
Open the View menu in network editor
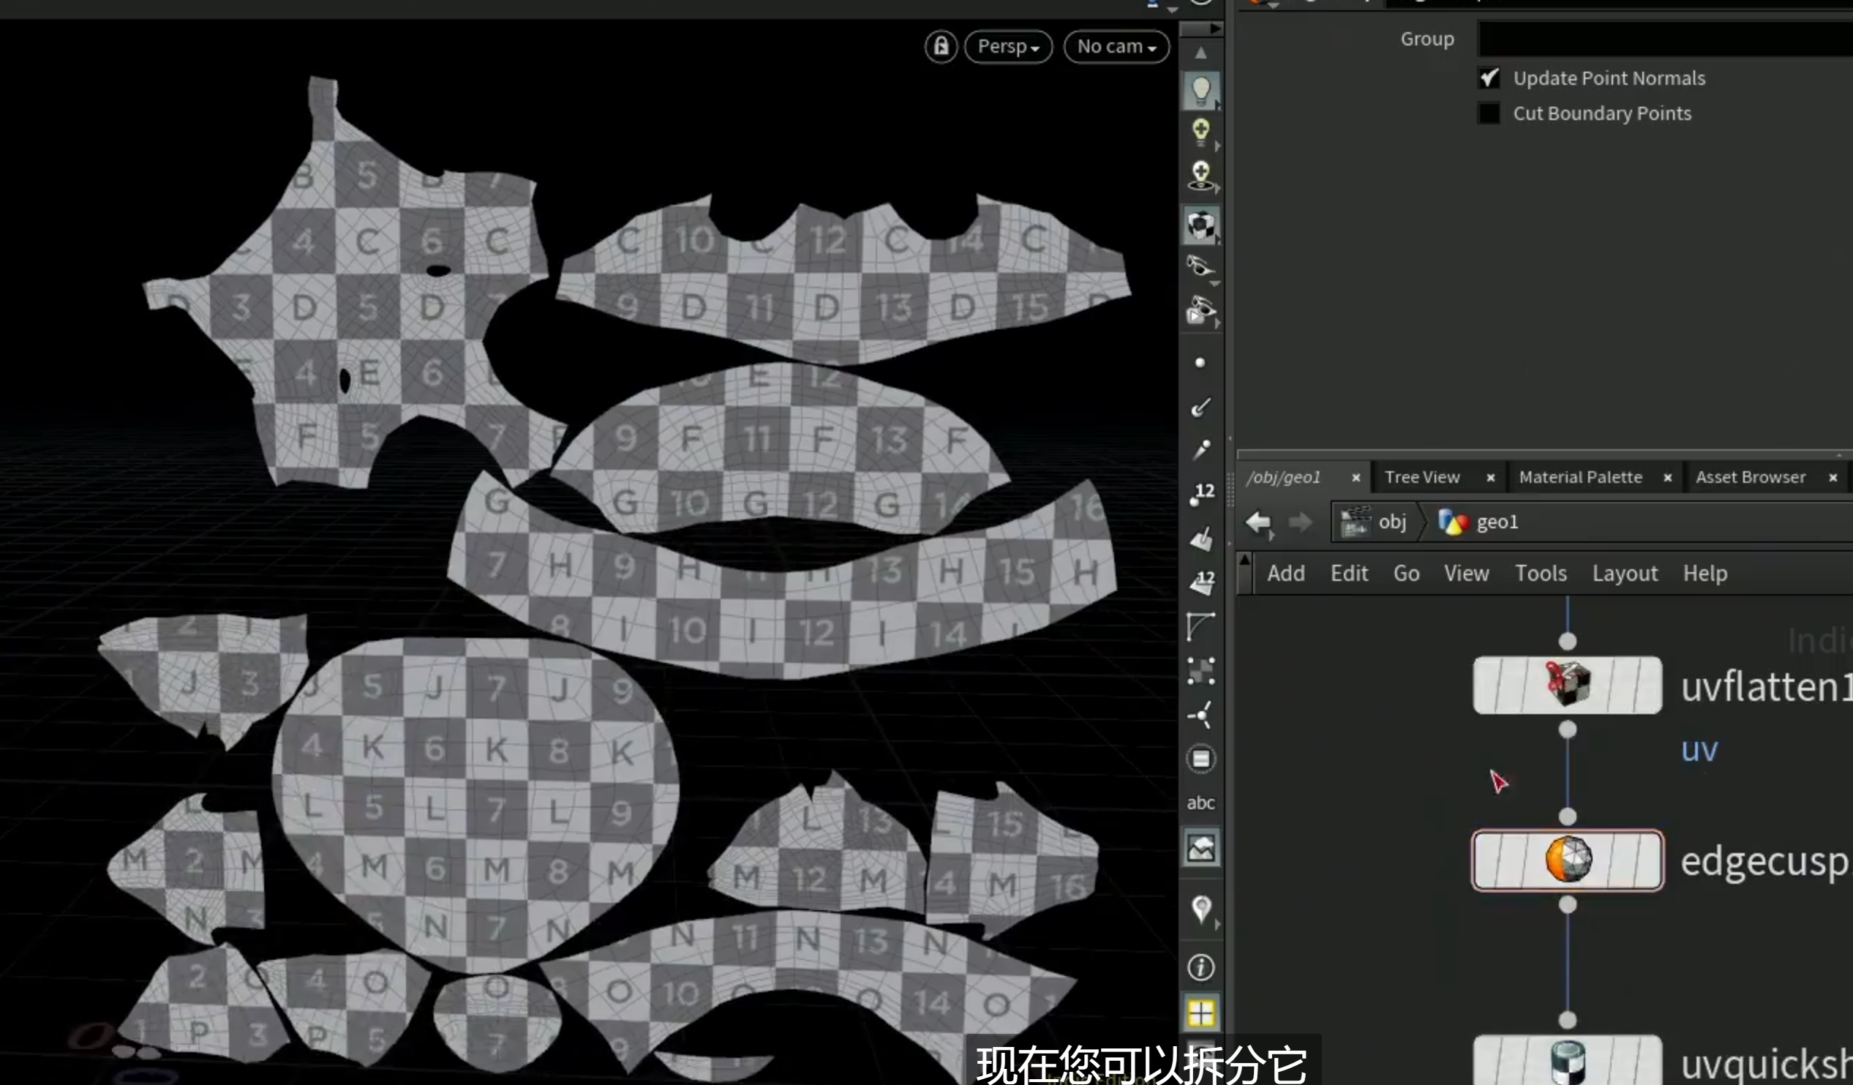tap(1465, 574)
